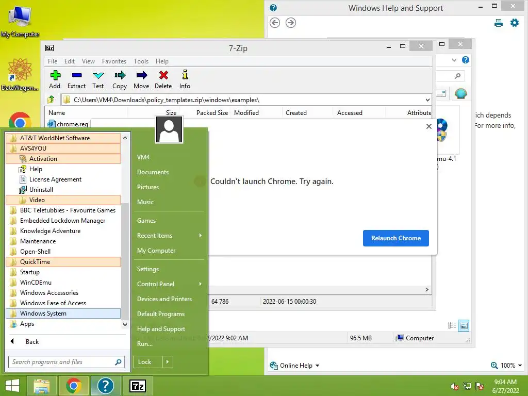Click the Relaunch Chrome button
This screenshot has width=528, height=396.
(x=395, y=238)
